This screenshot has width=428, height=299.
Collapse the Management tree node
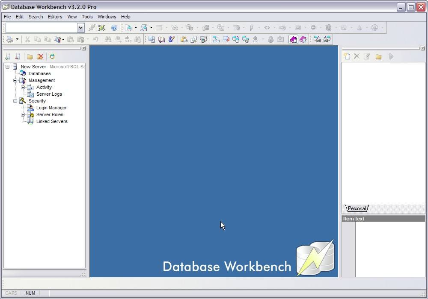[15, 80]
